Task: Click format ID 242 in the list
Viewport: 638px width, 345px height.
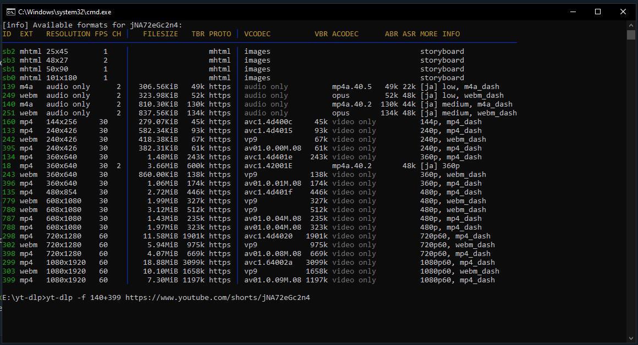Action: click(9, 140)
